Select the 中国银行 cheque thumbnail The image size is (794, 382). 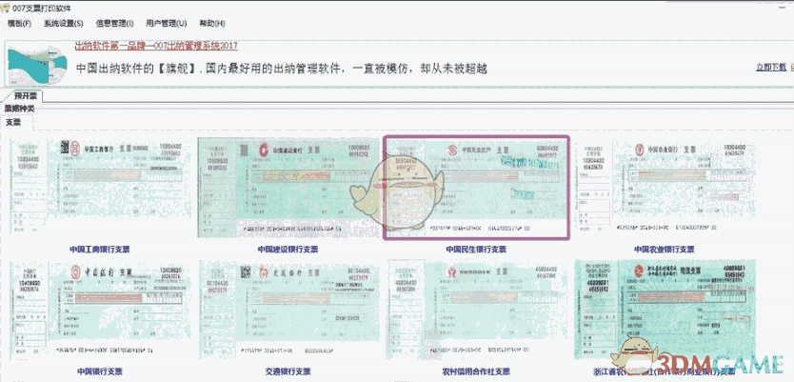[101, 310]
